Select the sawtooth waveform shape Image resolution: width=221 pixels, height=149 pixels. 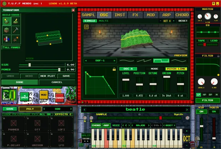coord(144,61)
